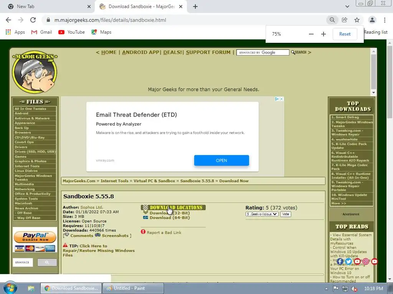
Task: Click the inner page scrollbar down arrow
Action: [x=373, y=93]
